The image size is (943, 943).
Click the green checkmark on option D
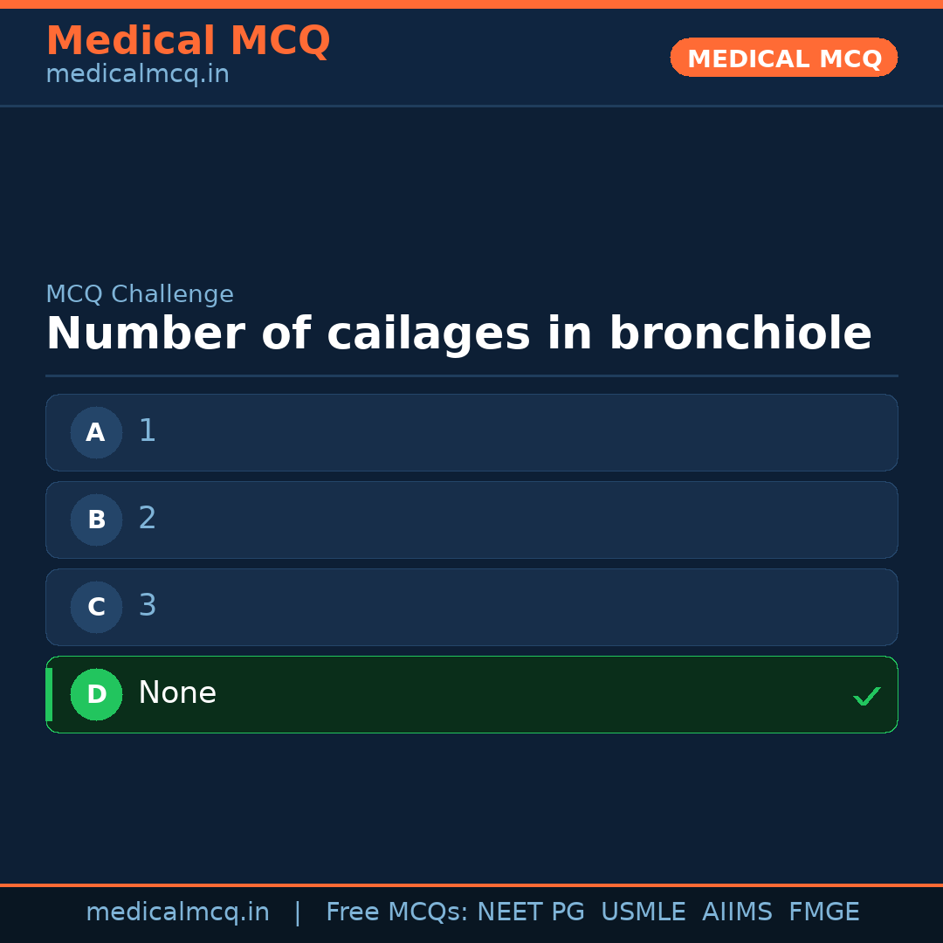coord(867,696)
